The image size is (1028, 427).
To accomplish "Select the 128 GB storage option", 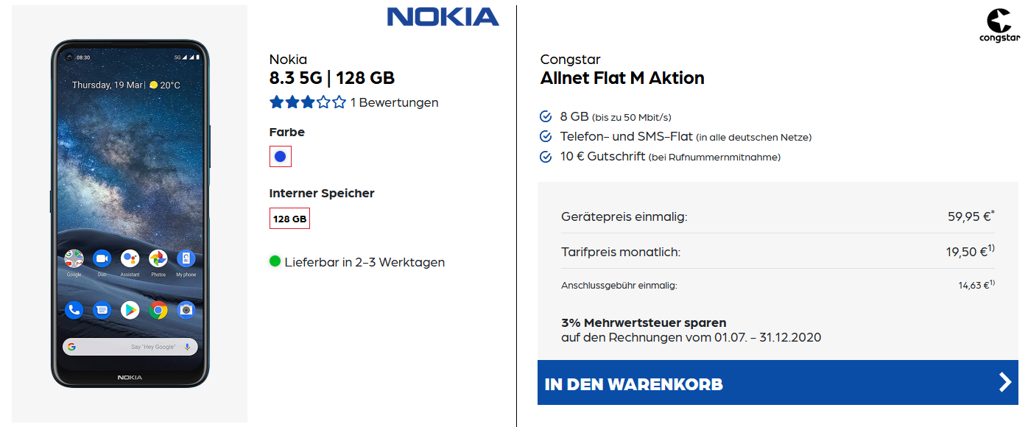I will (x=289, y=219).
